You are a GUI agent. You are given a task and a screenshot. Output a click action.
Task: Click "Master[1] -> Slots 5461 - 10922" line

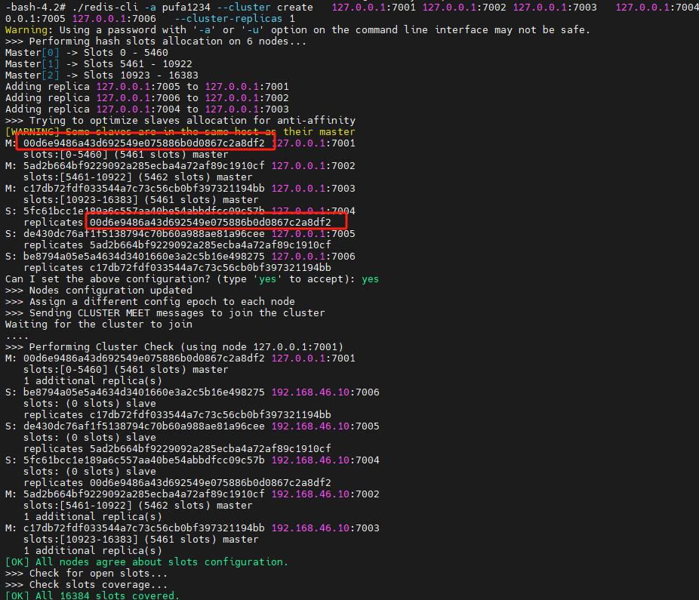[x=99, y=64]
